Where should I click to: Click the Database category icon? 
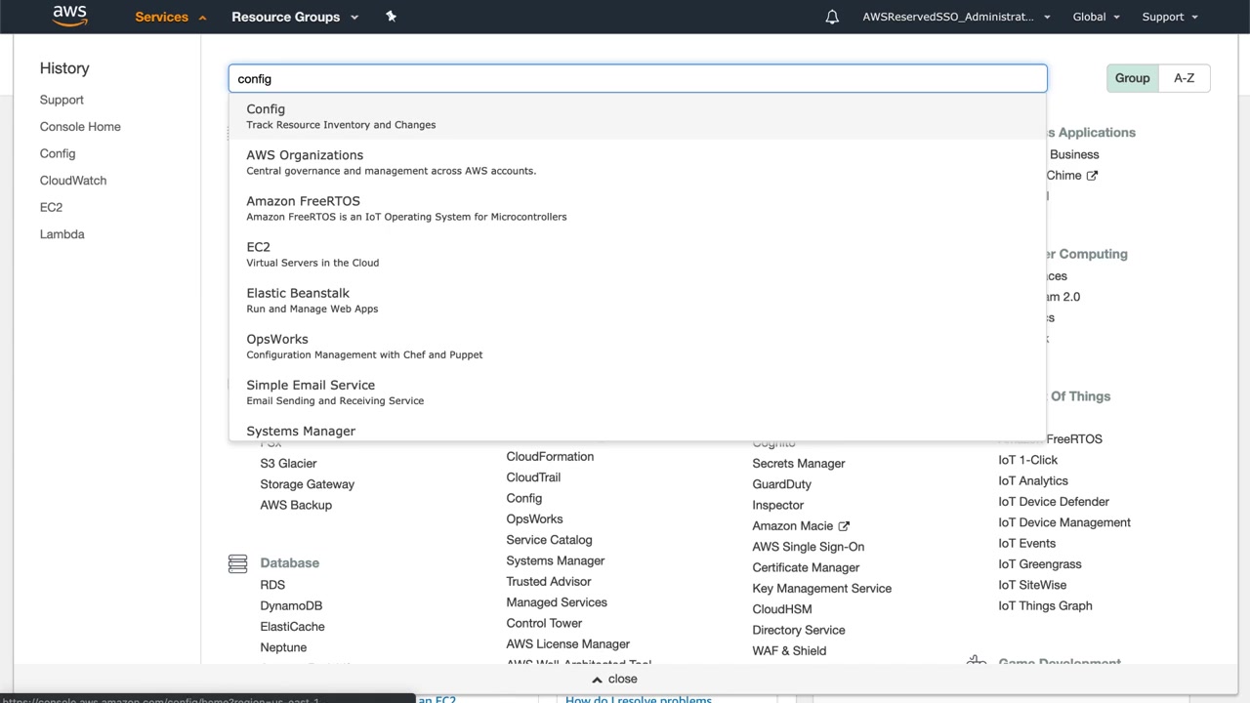coord(237,563)
